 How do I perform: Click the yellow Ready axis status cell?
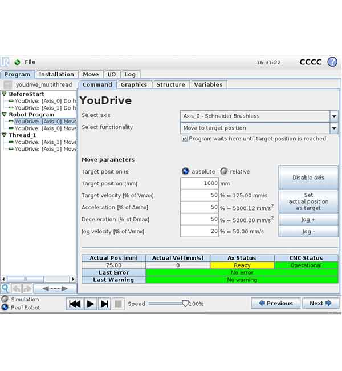click(242, 265)
